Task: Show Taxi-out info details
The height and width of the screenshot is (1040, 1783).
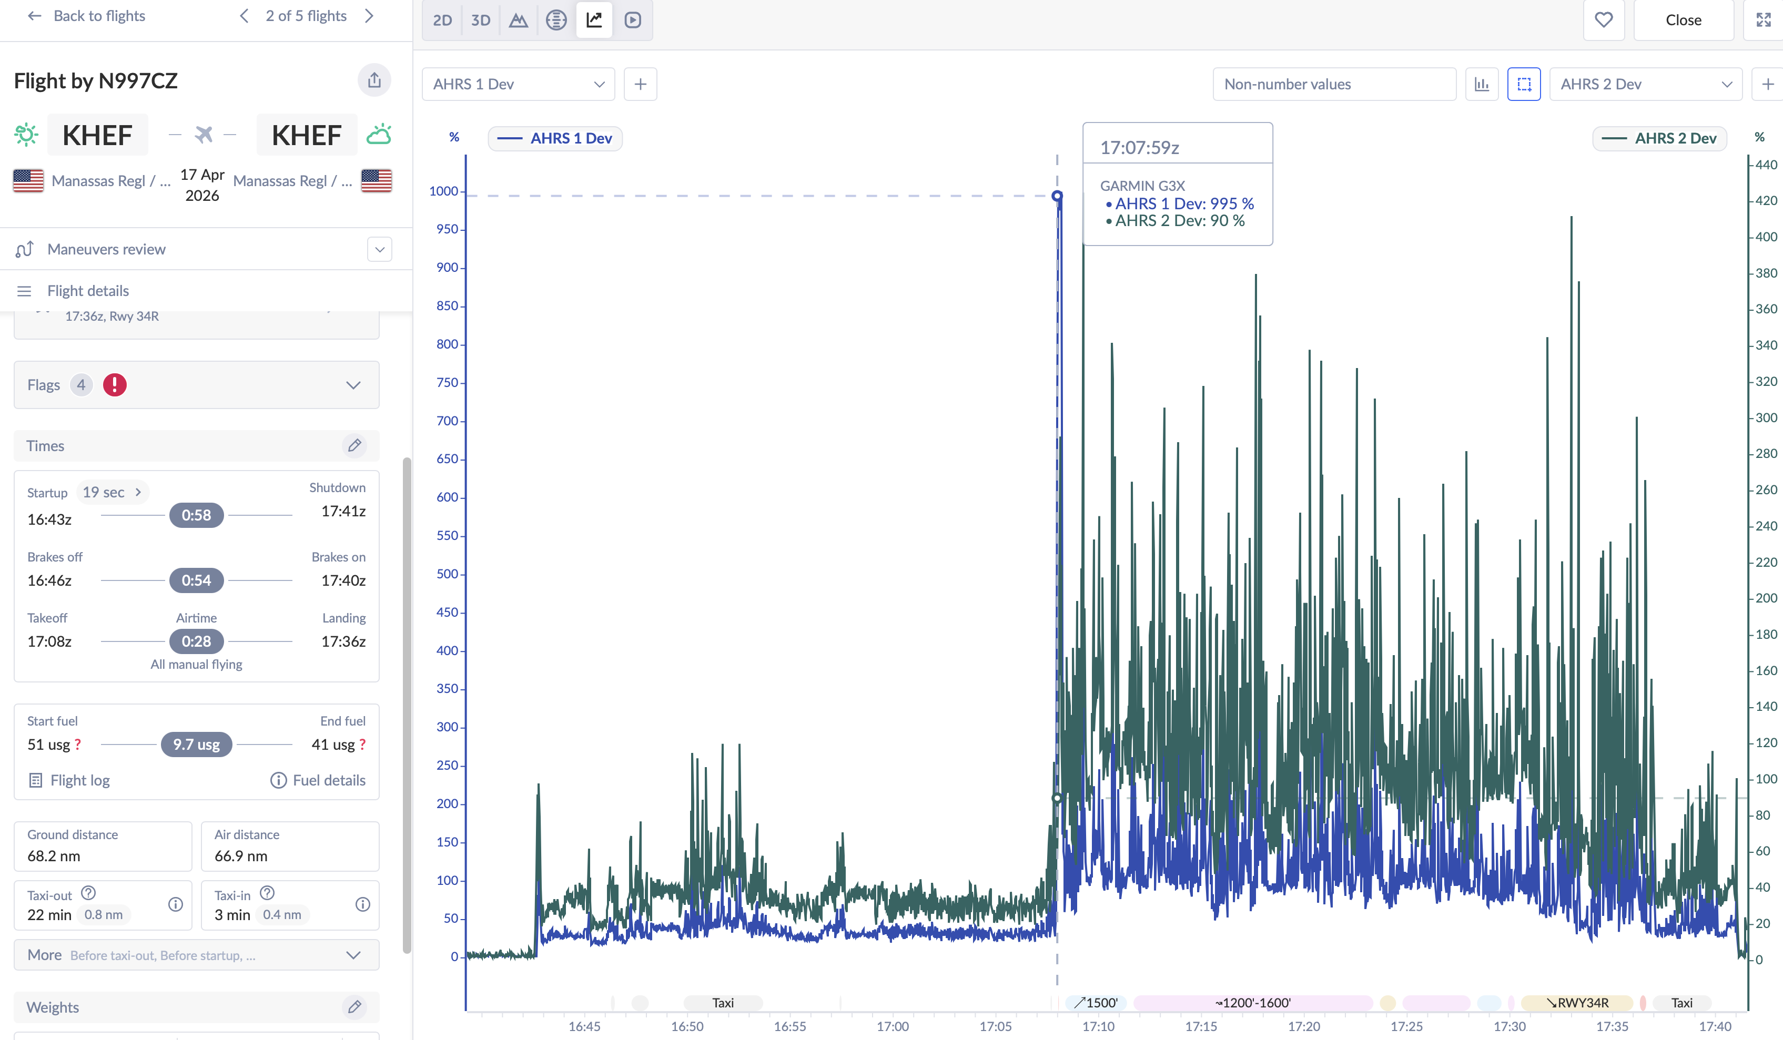Action: (176, 904)
